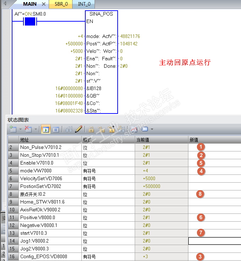Select the Negative:V8000.1 address cell

(50, 226)
